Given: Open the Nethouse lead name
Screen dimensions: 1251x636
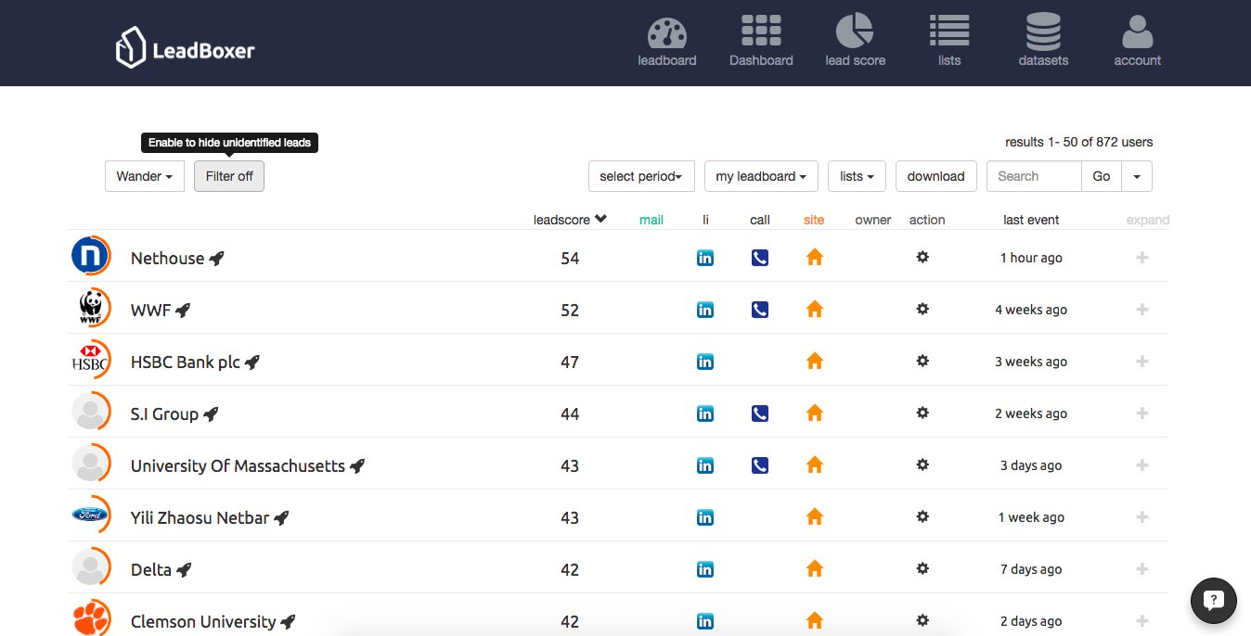Looking at the screenshot, I should 167,258.
